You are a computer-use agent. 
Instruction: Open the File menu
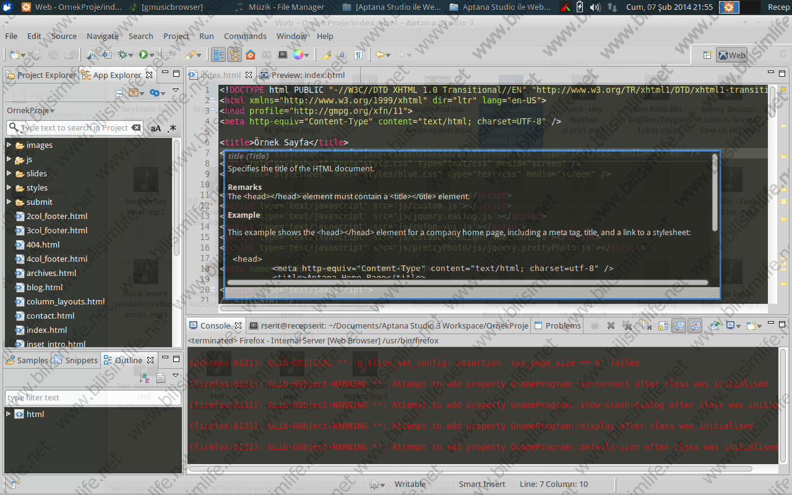(x=11, y=36)
